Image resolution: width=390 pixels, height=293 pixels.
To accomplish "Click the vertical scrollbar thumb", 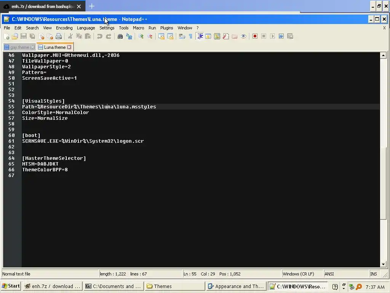I will 383,184.
